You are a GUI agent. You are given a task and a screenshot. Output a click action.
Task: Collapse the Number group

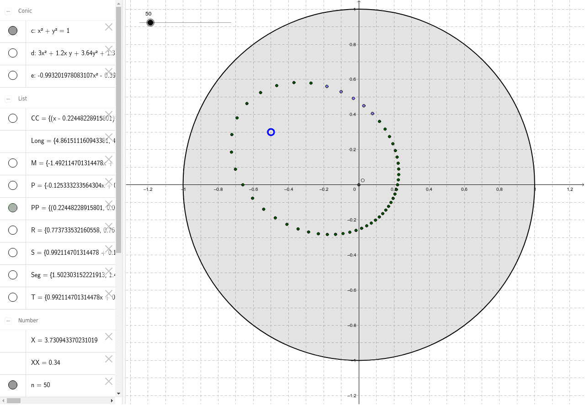[8, 321]
